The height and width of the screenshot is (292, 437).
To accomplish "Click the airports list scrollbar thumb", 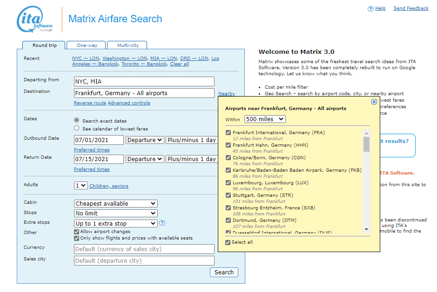I will tap(366, 144).
